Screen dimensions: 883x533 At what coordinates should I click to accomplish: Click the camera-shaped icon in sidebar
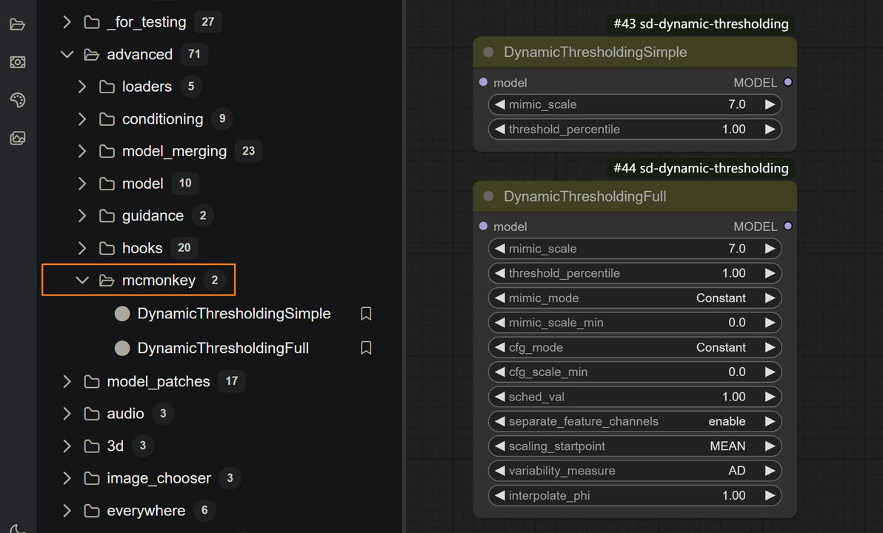18,62
